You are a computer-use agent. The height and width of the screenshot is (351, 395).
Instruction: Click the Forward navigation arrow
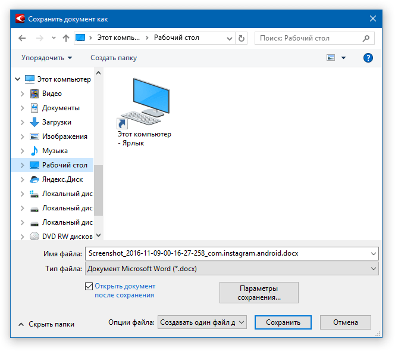39,38
